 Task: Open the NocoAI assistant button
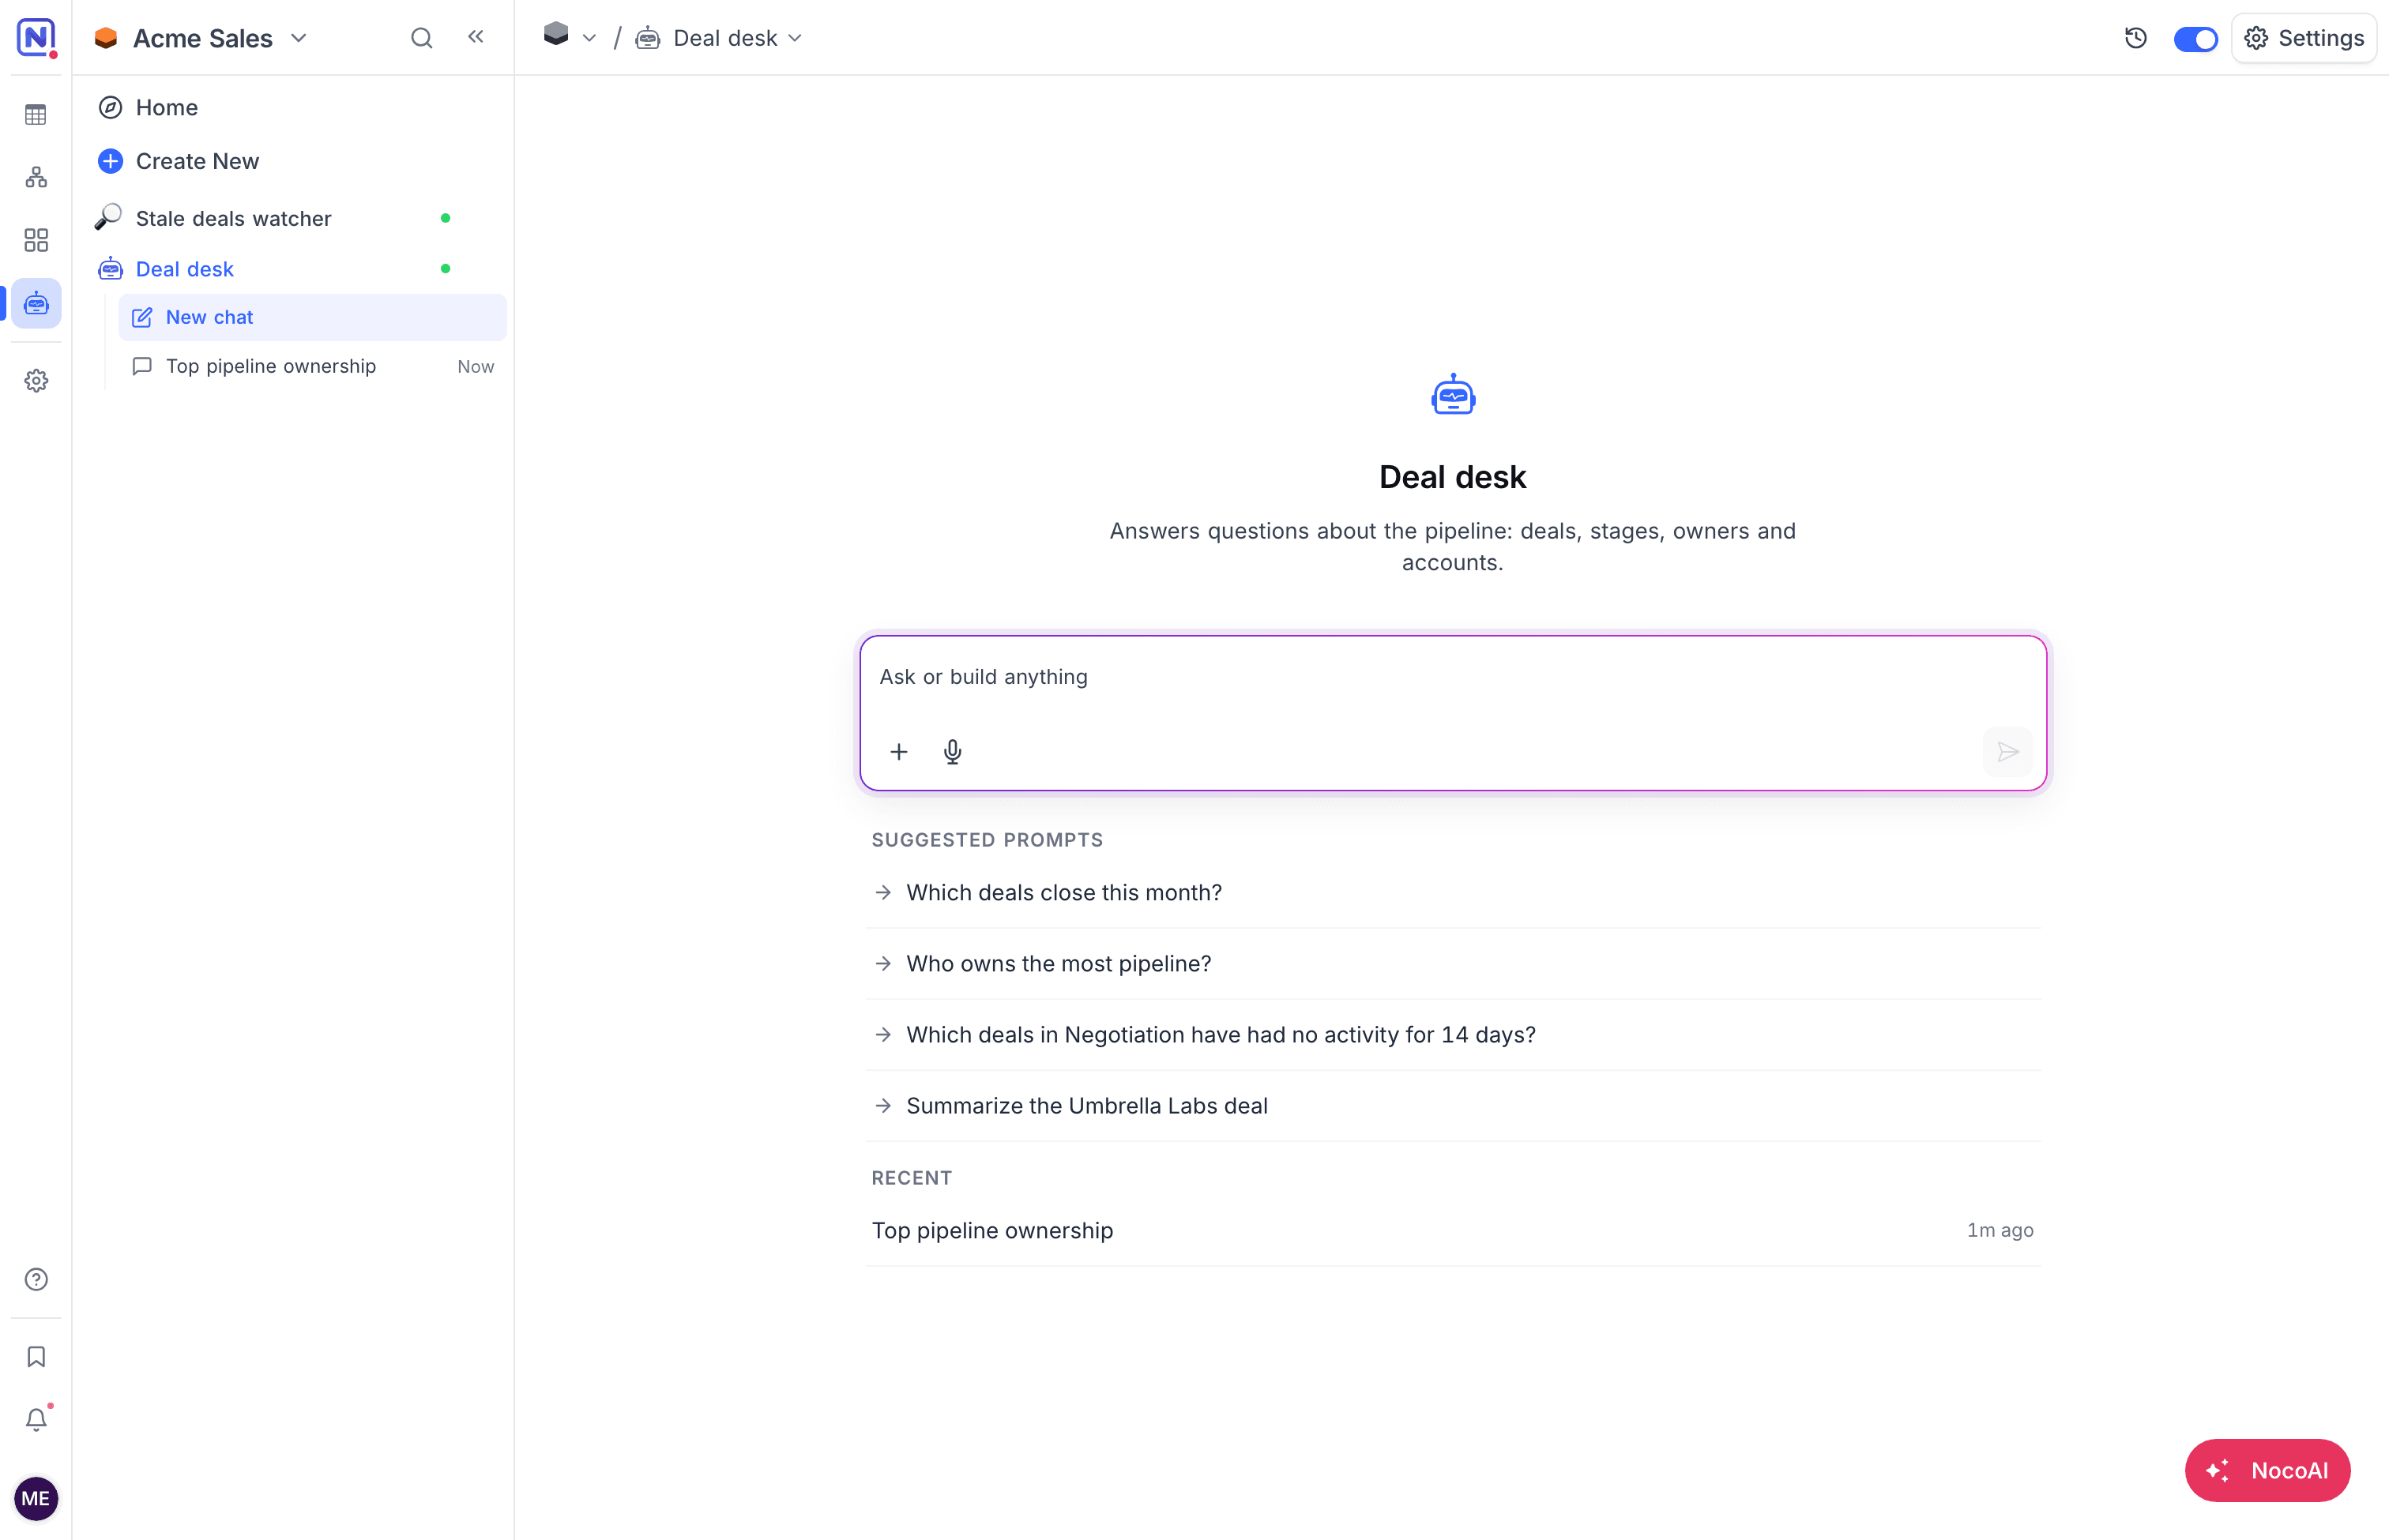pyautogui.click(x=2267, y=1470)
